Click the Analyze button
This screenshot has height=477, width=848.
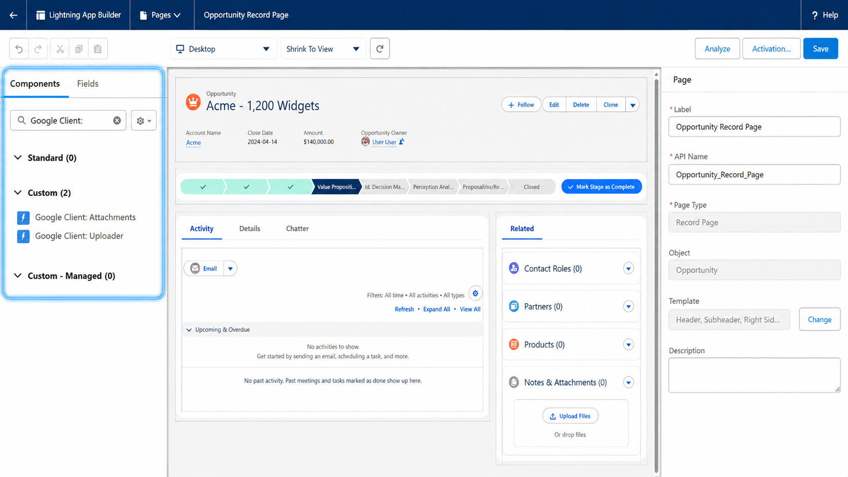pyautogui.click(x=717, y=49)
